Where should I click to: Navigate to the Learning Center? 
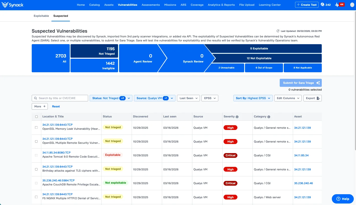pos(270,5)
